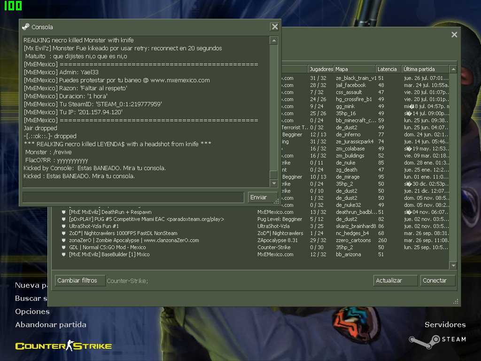Click the up arrow of the server list scrollbar
Image resolution: width=481 pixels, height=361 pixels.
click(x=453, y=70)
